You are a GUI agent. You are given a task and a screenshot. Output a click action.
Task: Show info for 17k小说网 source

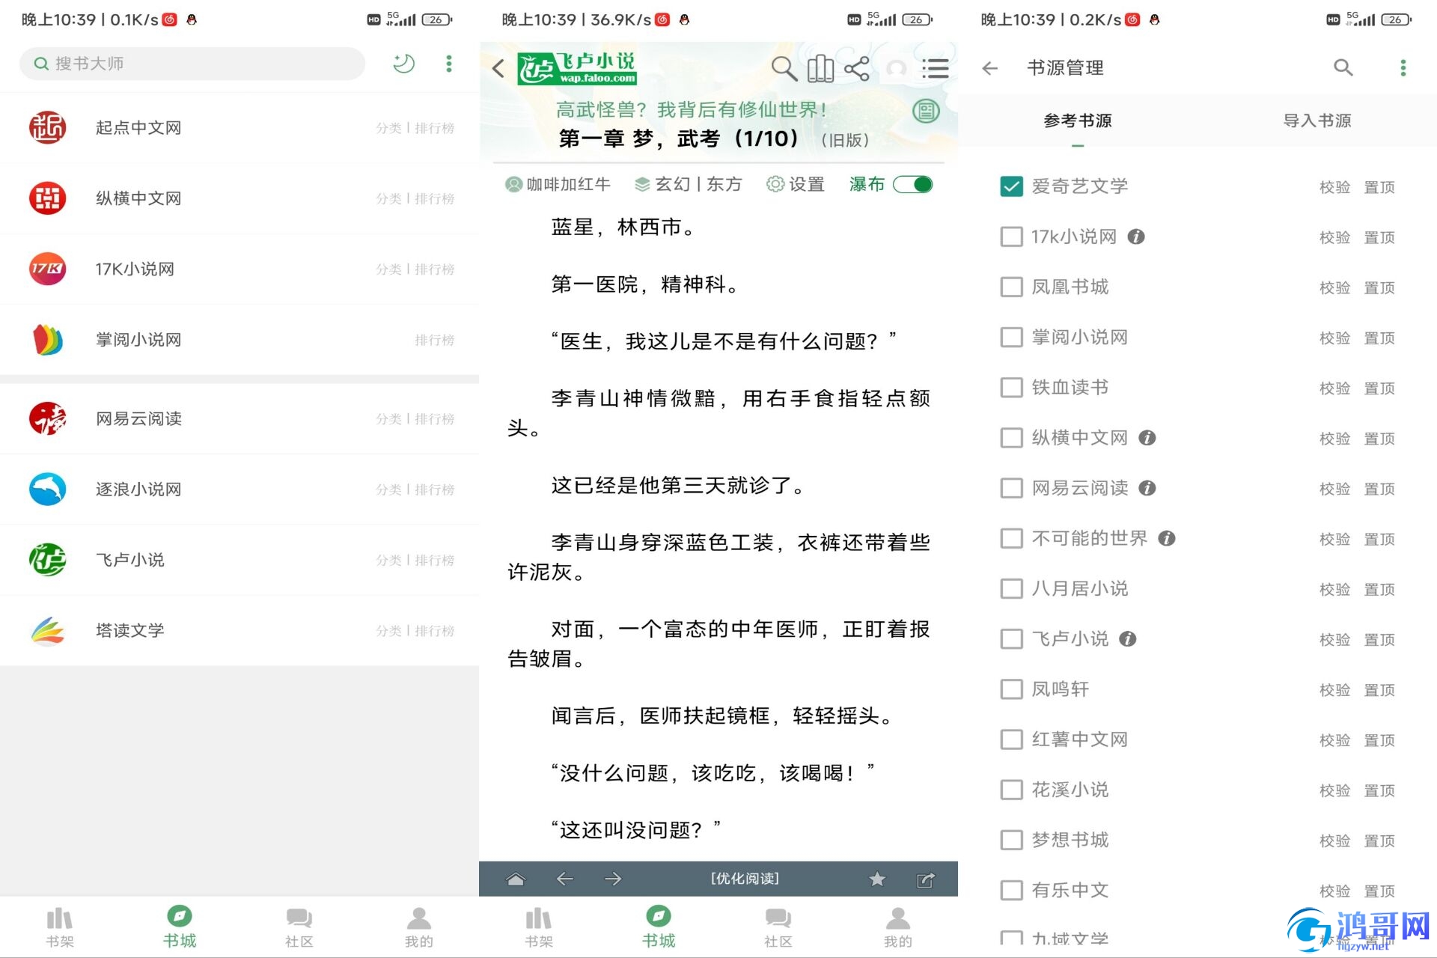pos(1136,237)
